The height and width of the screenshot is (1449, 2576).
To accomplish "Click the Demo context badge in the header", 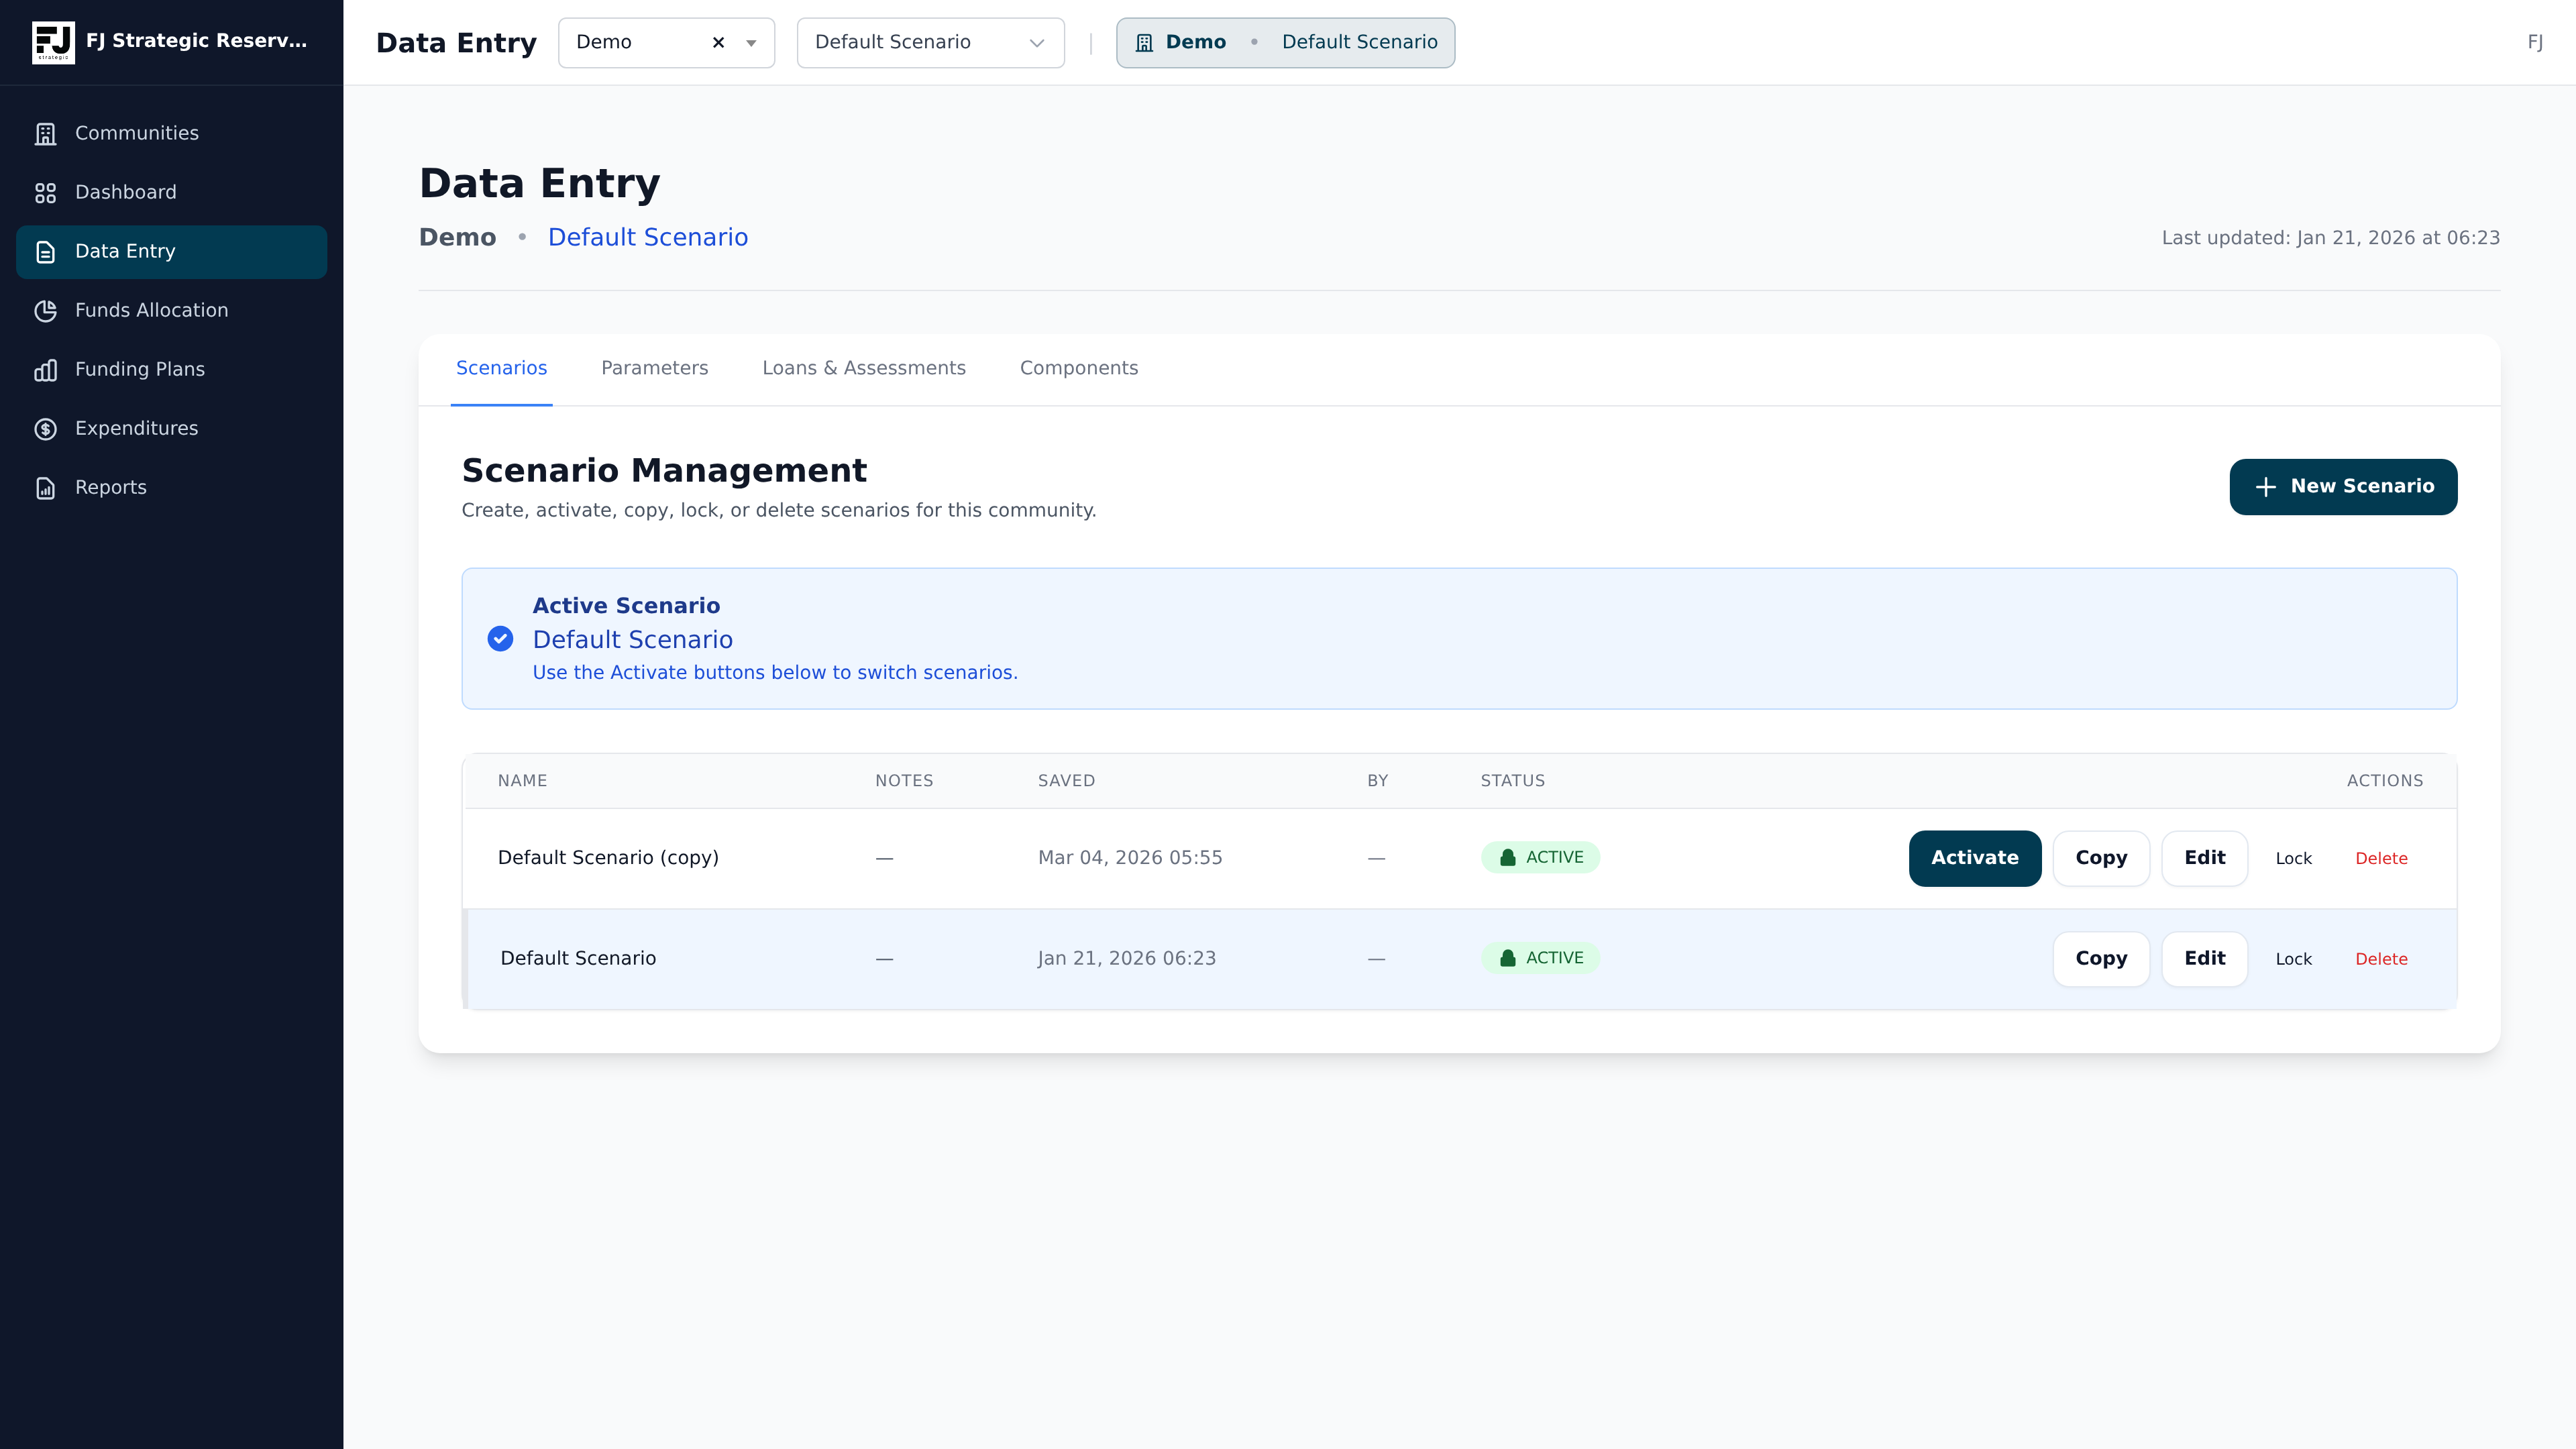I will pos(1285,42).
